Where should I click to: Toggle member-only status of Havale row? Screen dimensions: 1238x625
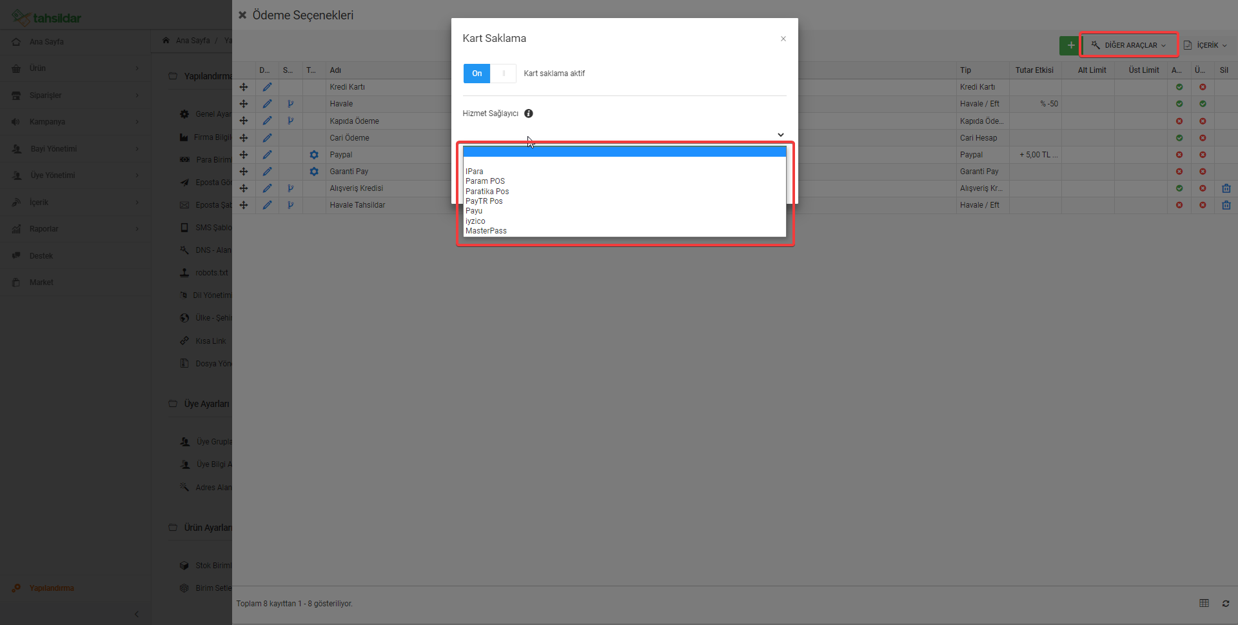(1203, 104)
